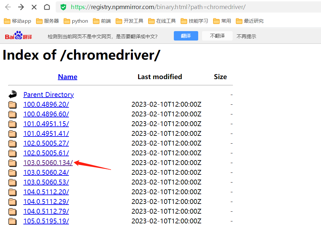This screenshot has height=225, width=321.
Task: Go forward to the next page
Action: [x=21, y=7]
